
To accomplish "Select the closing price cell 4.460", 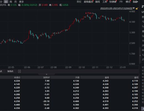I will 17,105.
